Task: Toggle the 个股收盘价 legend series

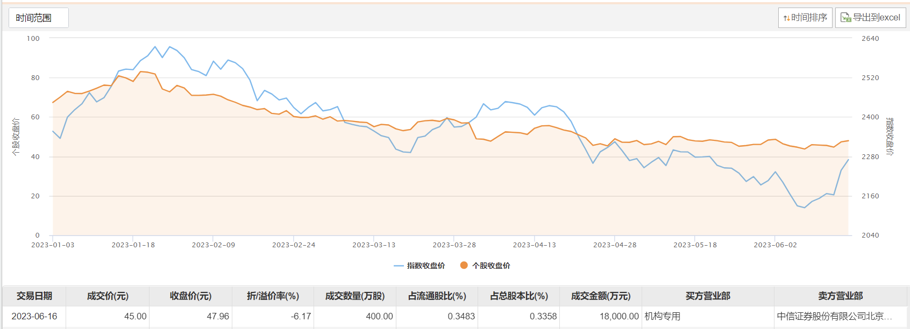Action: point(485,266)
